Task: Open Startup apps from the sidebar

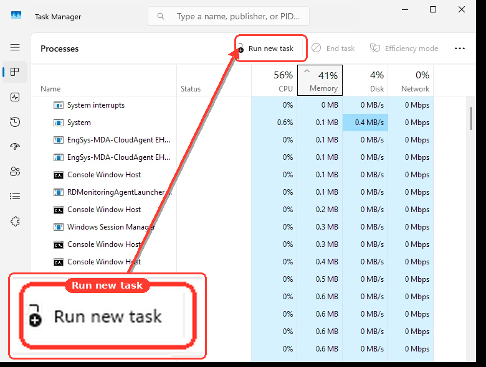Action: (x=15, y=146)
